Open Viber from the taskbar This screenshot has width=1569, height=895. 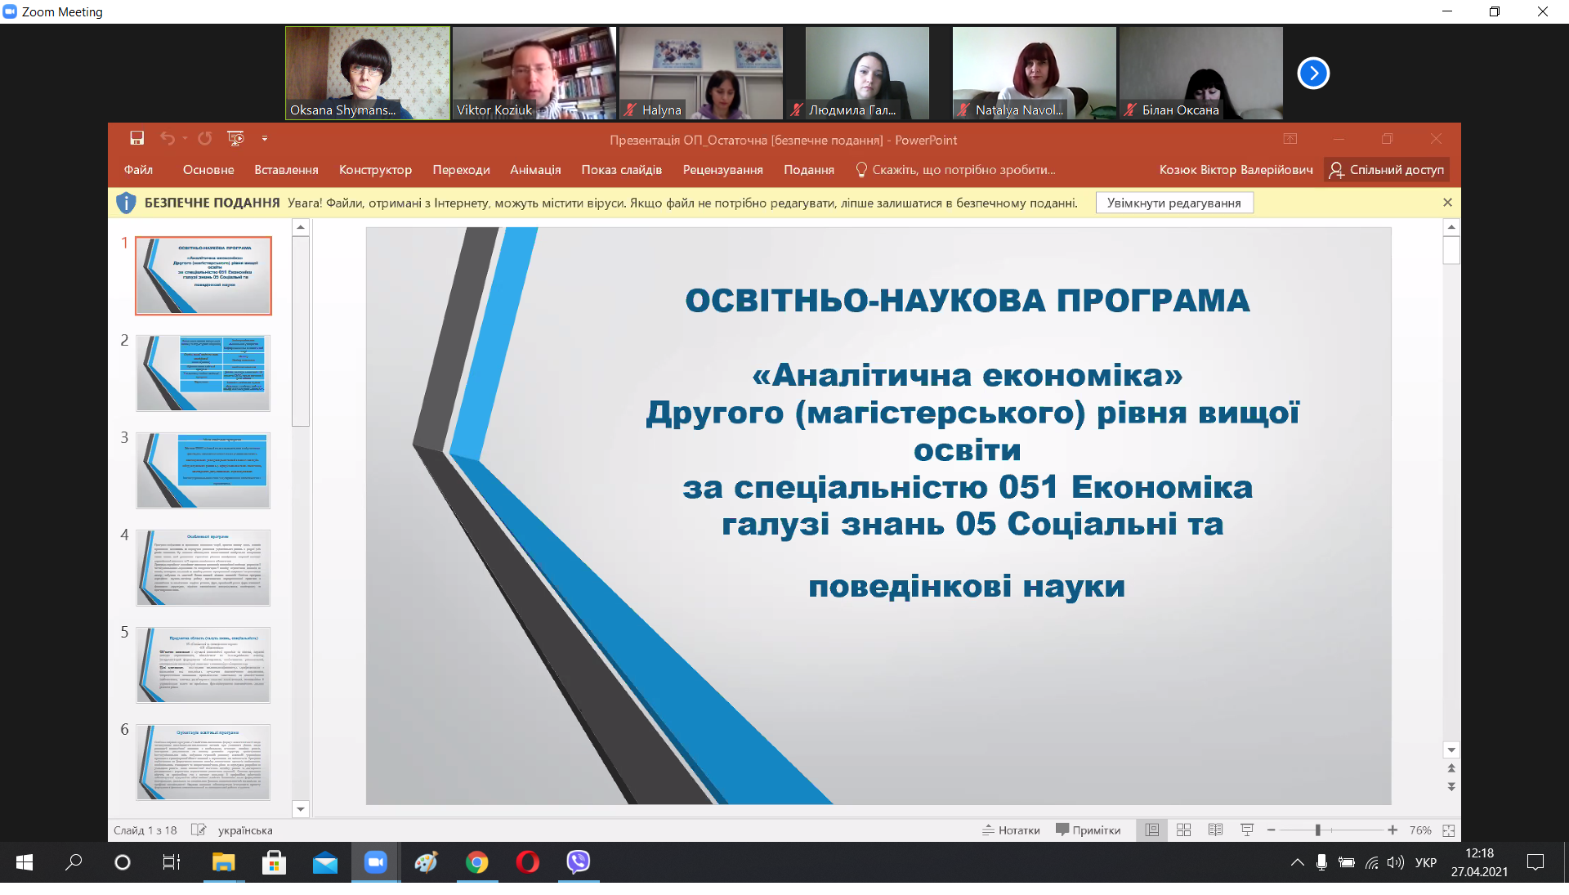pyautogui.click(x=578, y=862)
